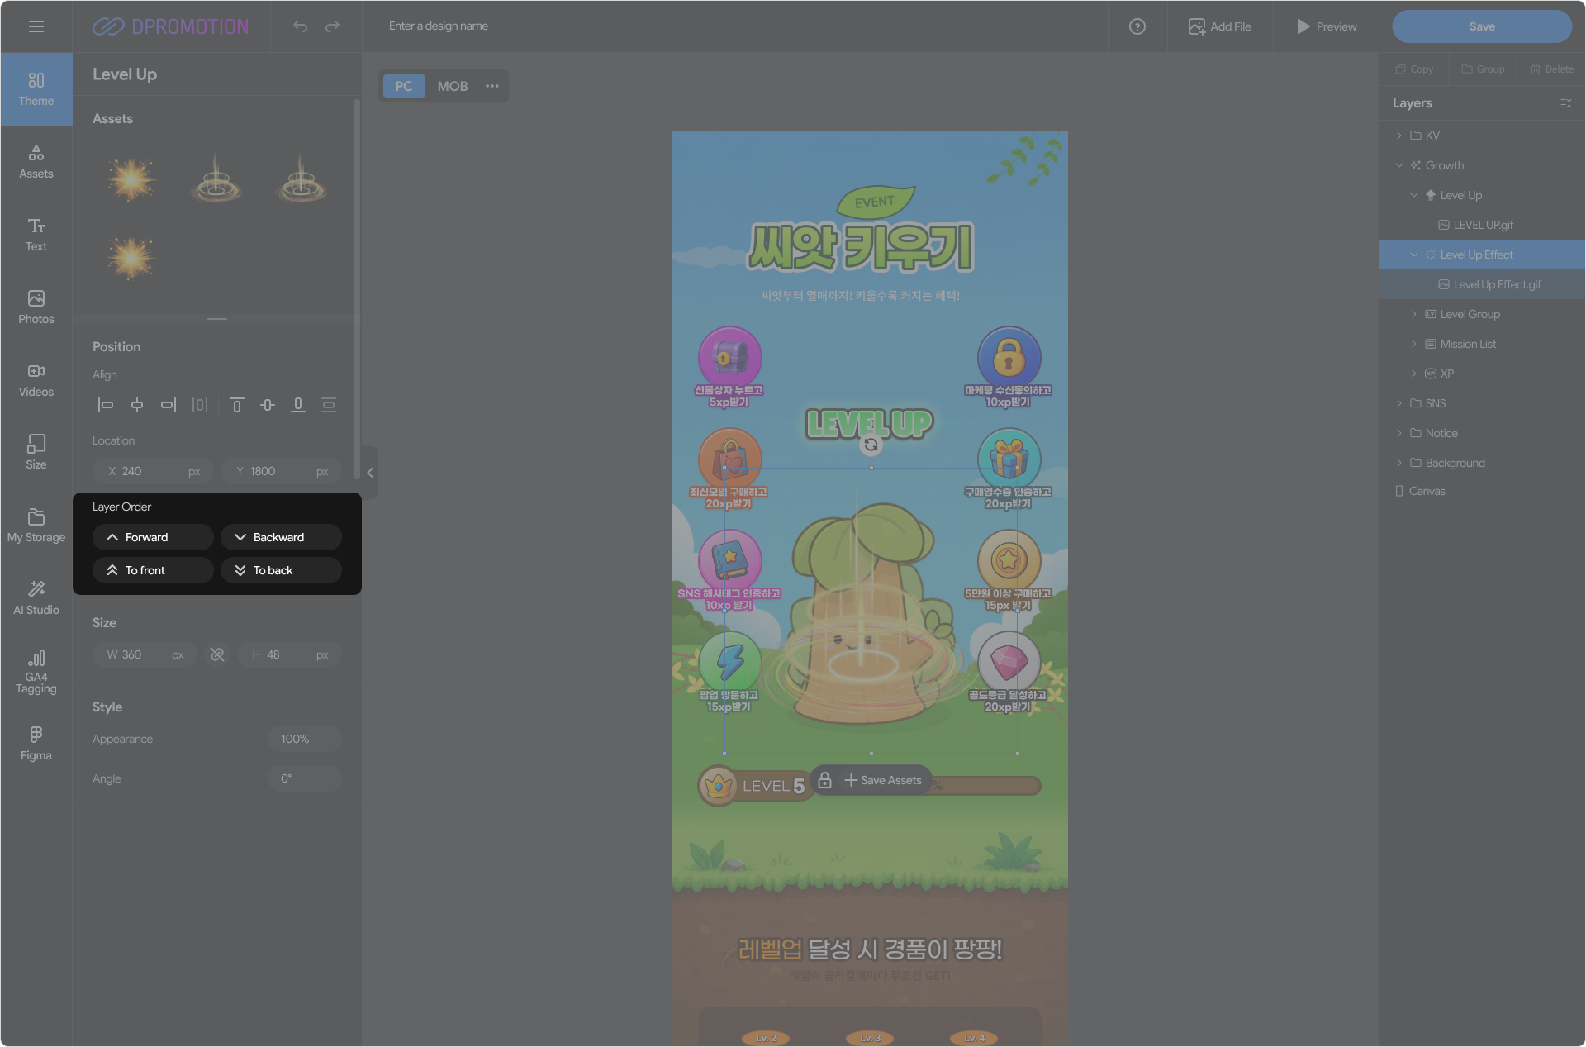Expand the Level Group layer
The image size is (1586, 1047).
tap(1414, 314)
